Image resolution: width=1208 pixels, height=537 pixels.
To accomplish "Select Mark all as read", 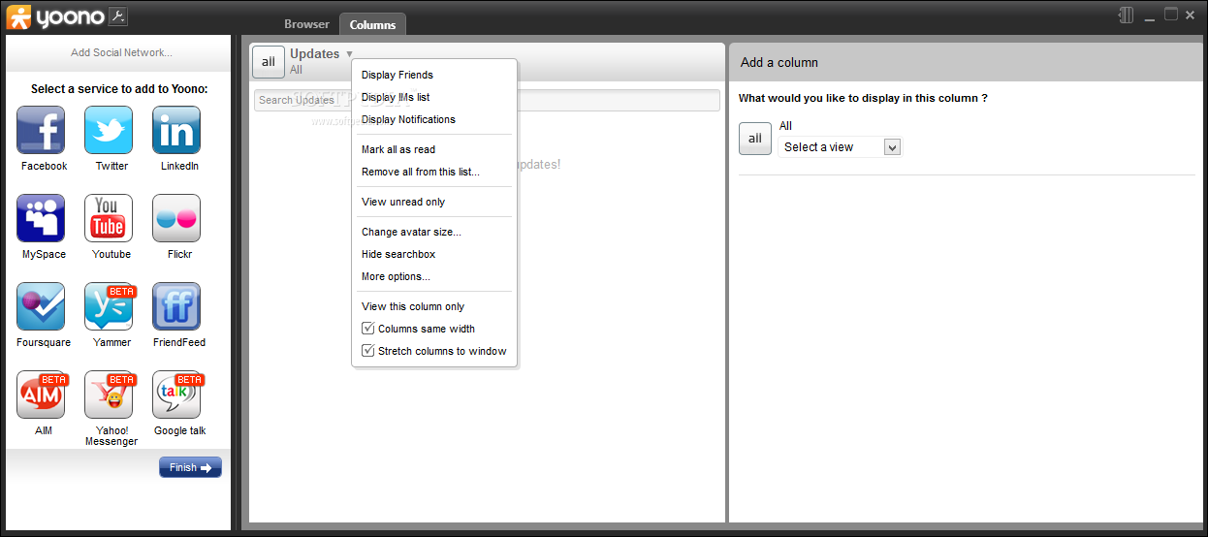I will (x=398, y=149).
